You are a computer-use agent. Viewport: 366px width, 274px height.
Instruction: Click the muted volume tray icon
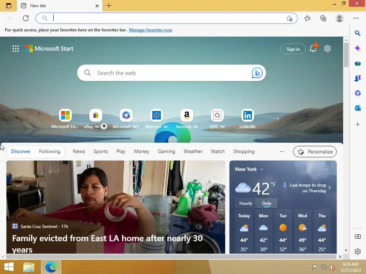[332, 267]
